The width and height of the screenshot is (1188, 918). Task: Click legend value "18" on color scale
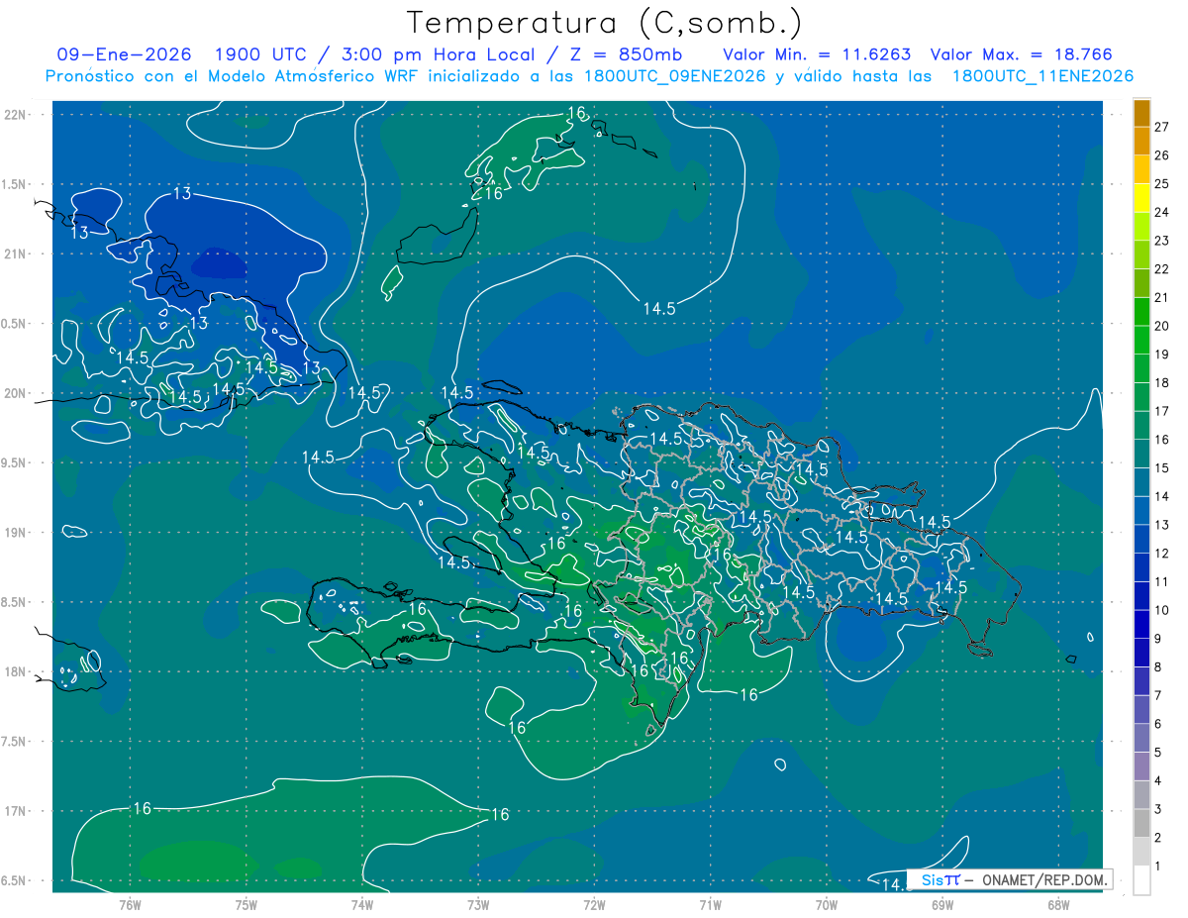pos(1162,382)
